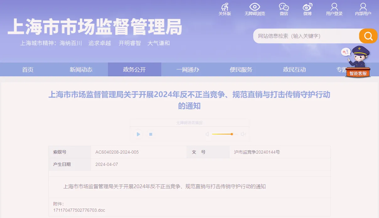Select the date 2024-04-07
The height and width of the screenshot is (218, 379).
pos(107,164)
